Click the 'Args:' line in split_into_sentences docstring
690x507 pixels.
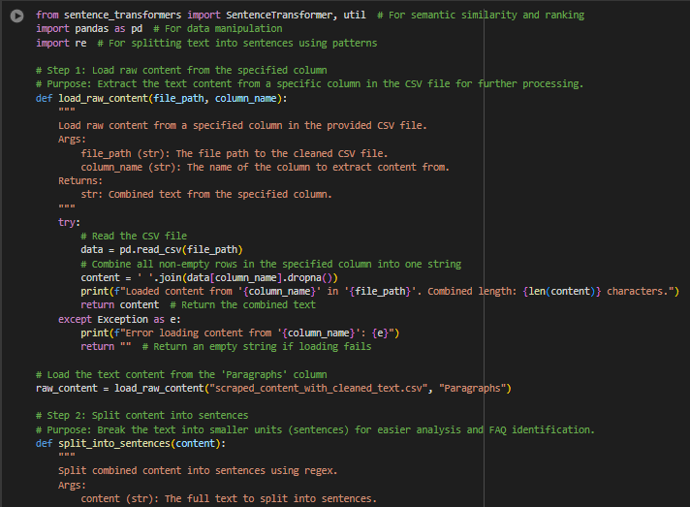pyautogui.click(x=72, y=486)
